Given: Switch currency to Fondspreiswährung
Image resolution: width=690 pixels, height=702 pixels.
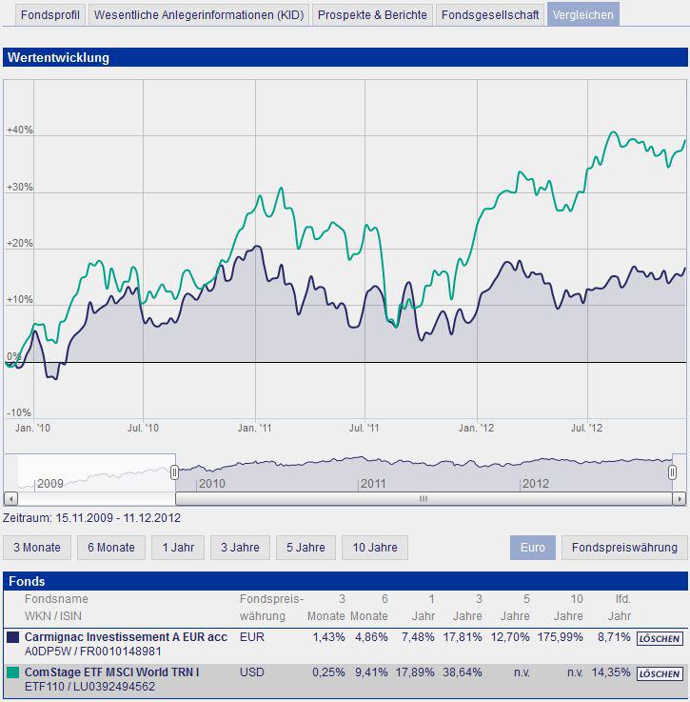Looking at the screenshot, I should (624, 548).
